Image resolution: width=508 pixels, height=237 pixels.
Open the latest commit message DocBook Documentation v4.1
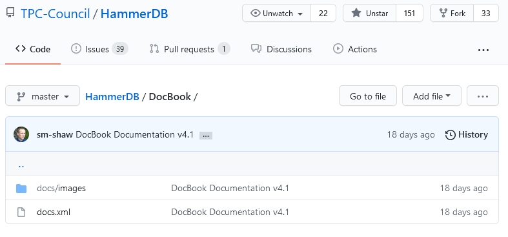134,134
